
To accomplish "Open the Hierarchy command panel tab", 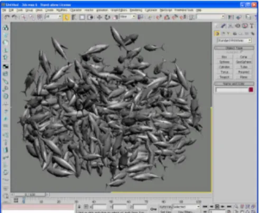I will pos(230,26).
